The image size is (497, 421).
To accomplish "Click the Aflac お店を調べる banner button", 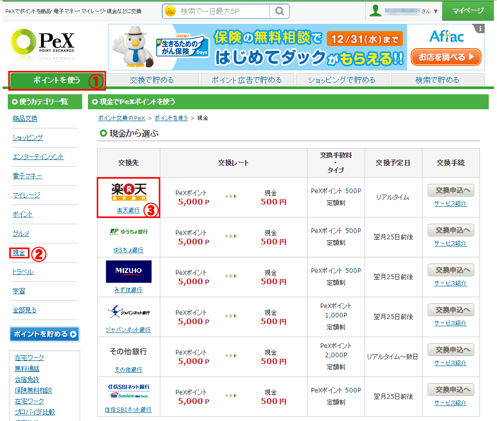I will click(446, 57).
